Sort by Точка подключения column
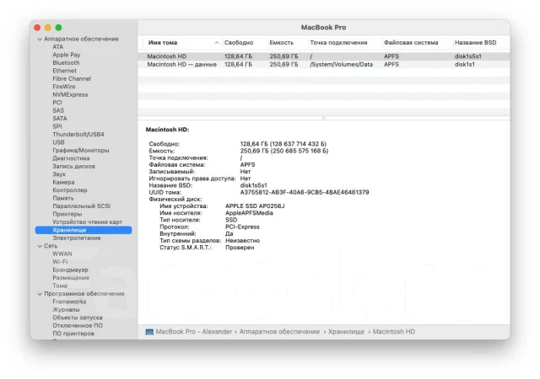 pos(338,43)
